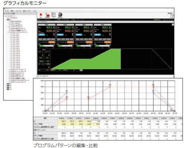Click the yellow step time cell under STEP05

point(96,124)
